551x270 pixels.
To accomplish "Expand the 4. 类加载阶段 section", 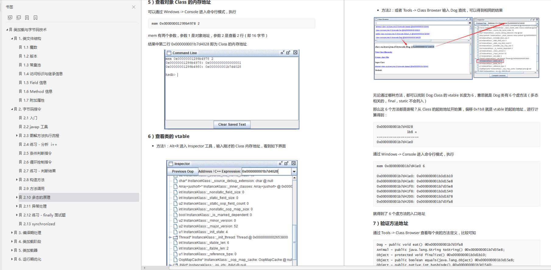I will [12, 242].
